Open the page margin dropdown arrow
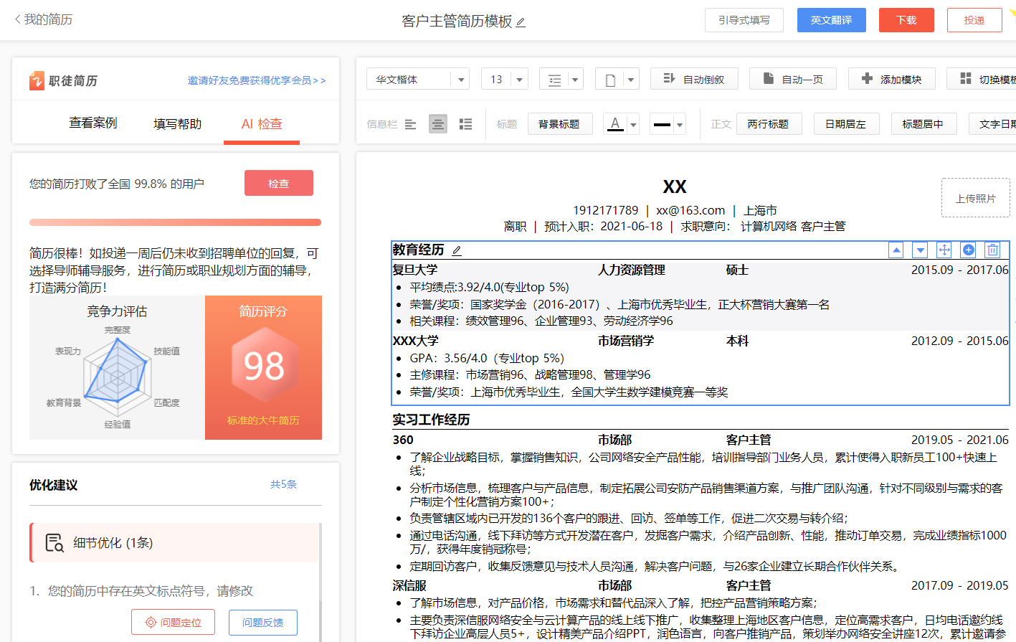This screenshot has width=1016, height=642. (631, 80)
